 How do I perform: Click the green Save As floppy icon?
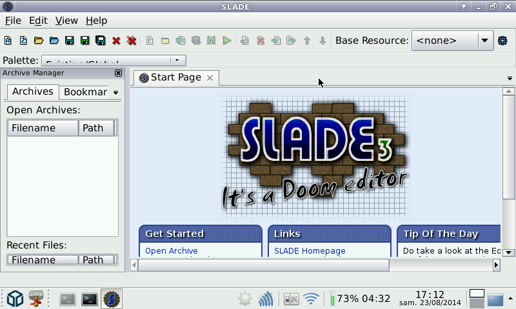point(85,41)
